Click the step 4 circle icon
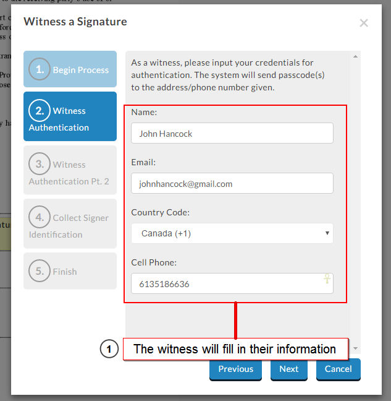Image resolution: width=391 pixels, height=401 pixels. 40,217
